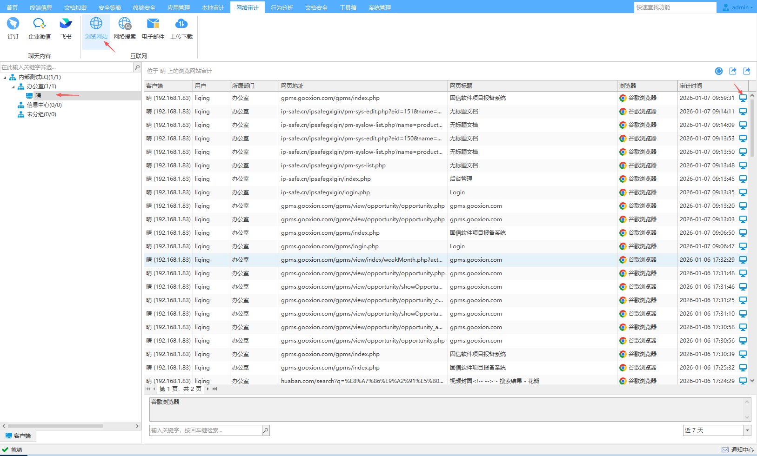Open the 上传下载 audit icon
This screenshot has width=757, height=456.
point(181,28)
